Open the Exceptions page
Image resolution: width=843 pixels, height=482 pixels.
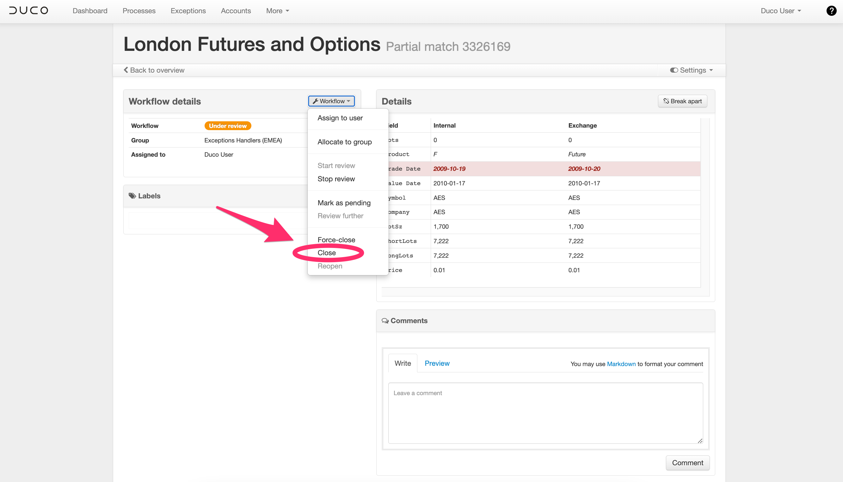(x=188, y=11)
